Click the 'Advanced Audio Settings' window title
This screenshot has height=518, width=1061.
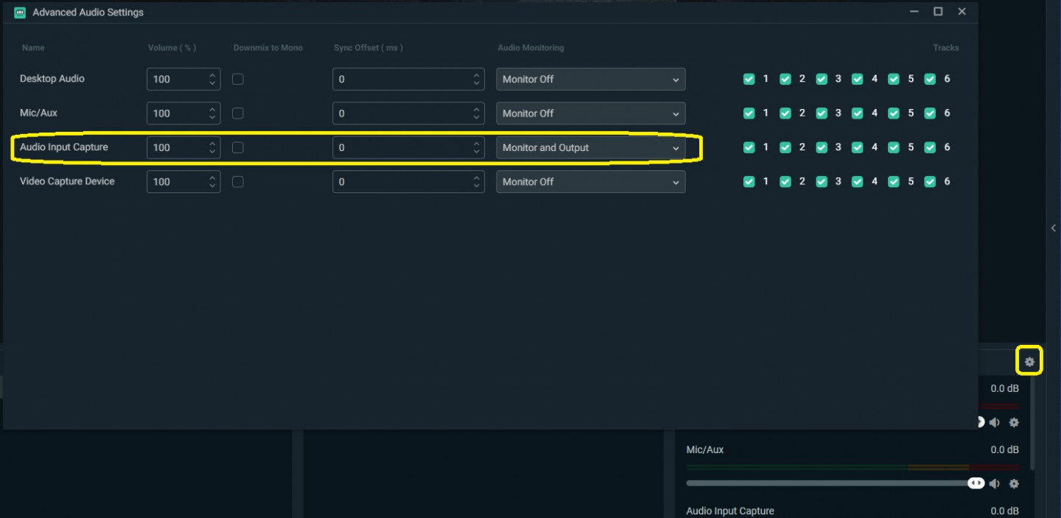88,13
